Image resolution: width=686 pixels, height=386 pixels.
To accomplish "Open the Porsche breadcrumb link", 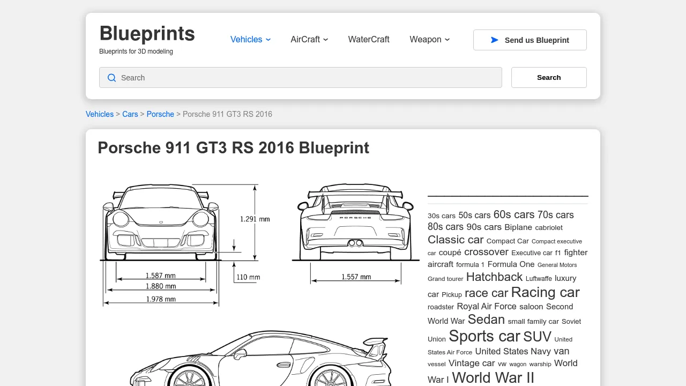I will (160, 114).
